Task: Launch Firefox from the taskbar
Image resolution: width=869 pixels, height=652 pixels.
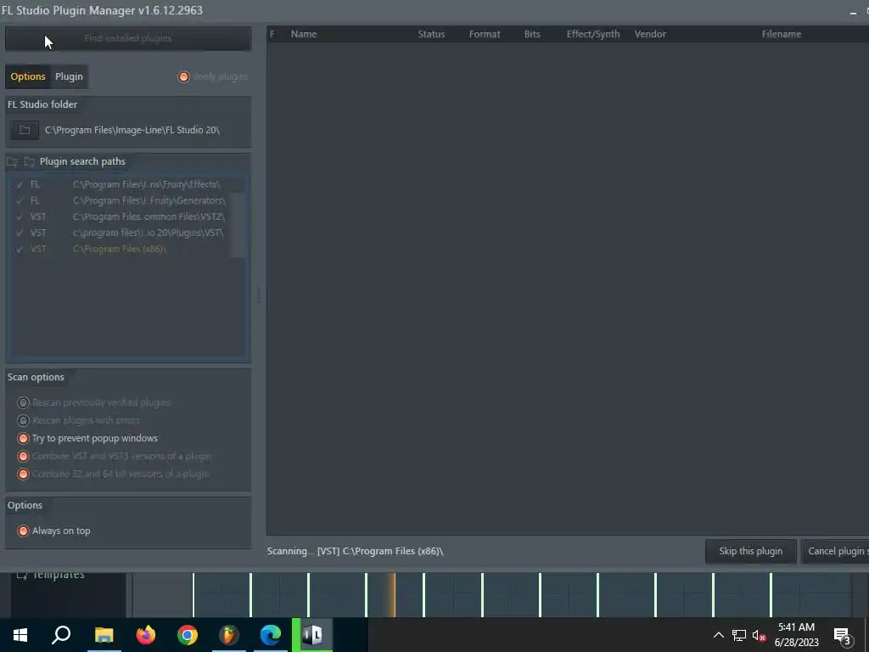Action: tap(146, 635)
